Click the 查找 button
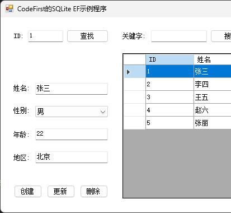Screen dimensions: 231x213 pyautogui.click(x=87, y=36)
